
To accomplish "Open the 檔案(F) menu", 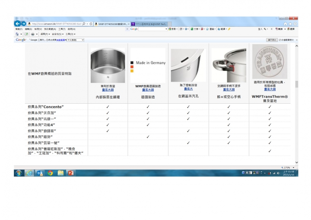I will (19, 29).
